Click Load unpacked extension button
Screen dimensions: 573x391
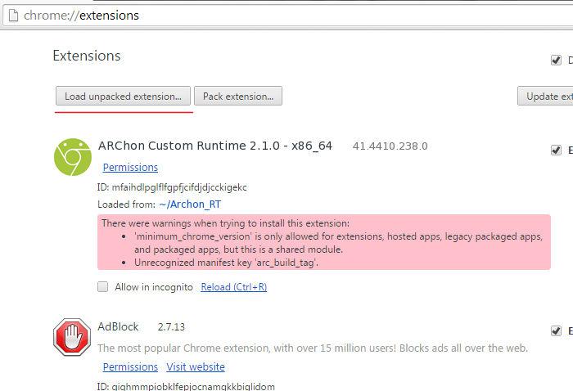pos(123,96)
